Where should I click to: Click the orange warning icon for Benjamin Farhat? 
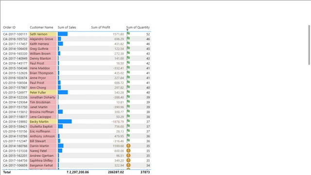coord(128,165)
